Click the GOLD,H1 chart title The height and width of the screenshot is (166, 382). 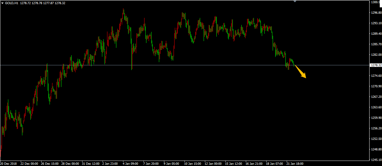coord(12,3)
